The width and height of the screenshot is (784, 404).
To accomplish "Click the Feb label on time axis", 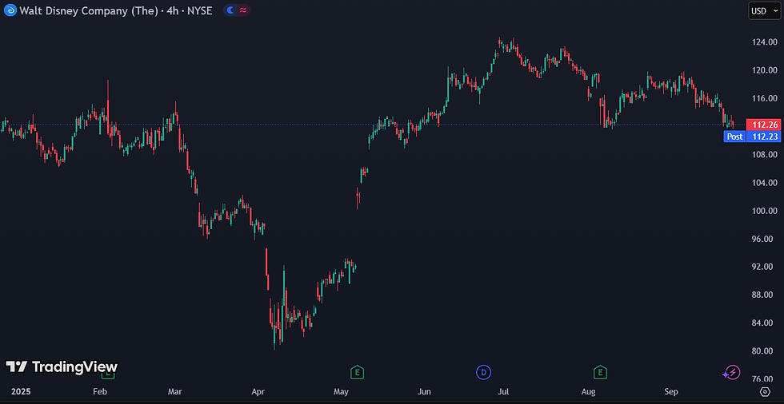I will pyautogui.click(x=100, y=392).
